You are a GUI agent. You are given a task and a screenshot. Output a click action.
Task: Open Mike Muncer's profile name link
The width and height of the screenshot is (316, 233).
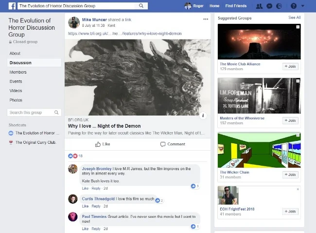94,19
